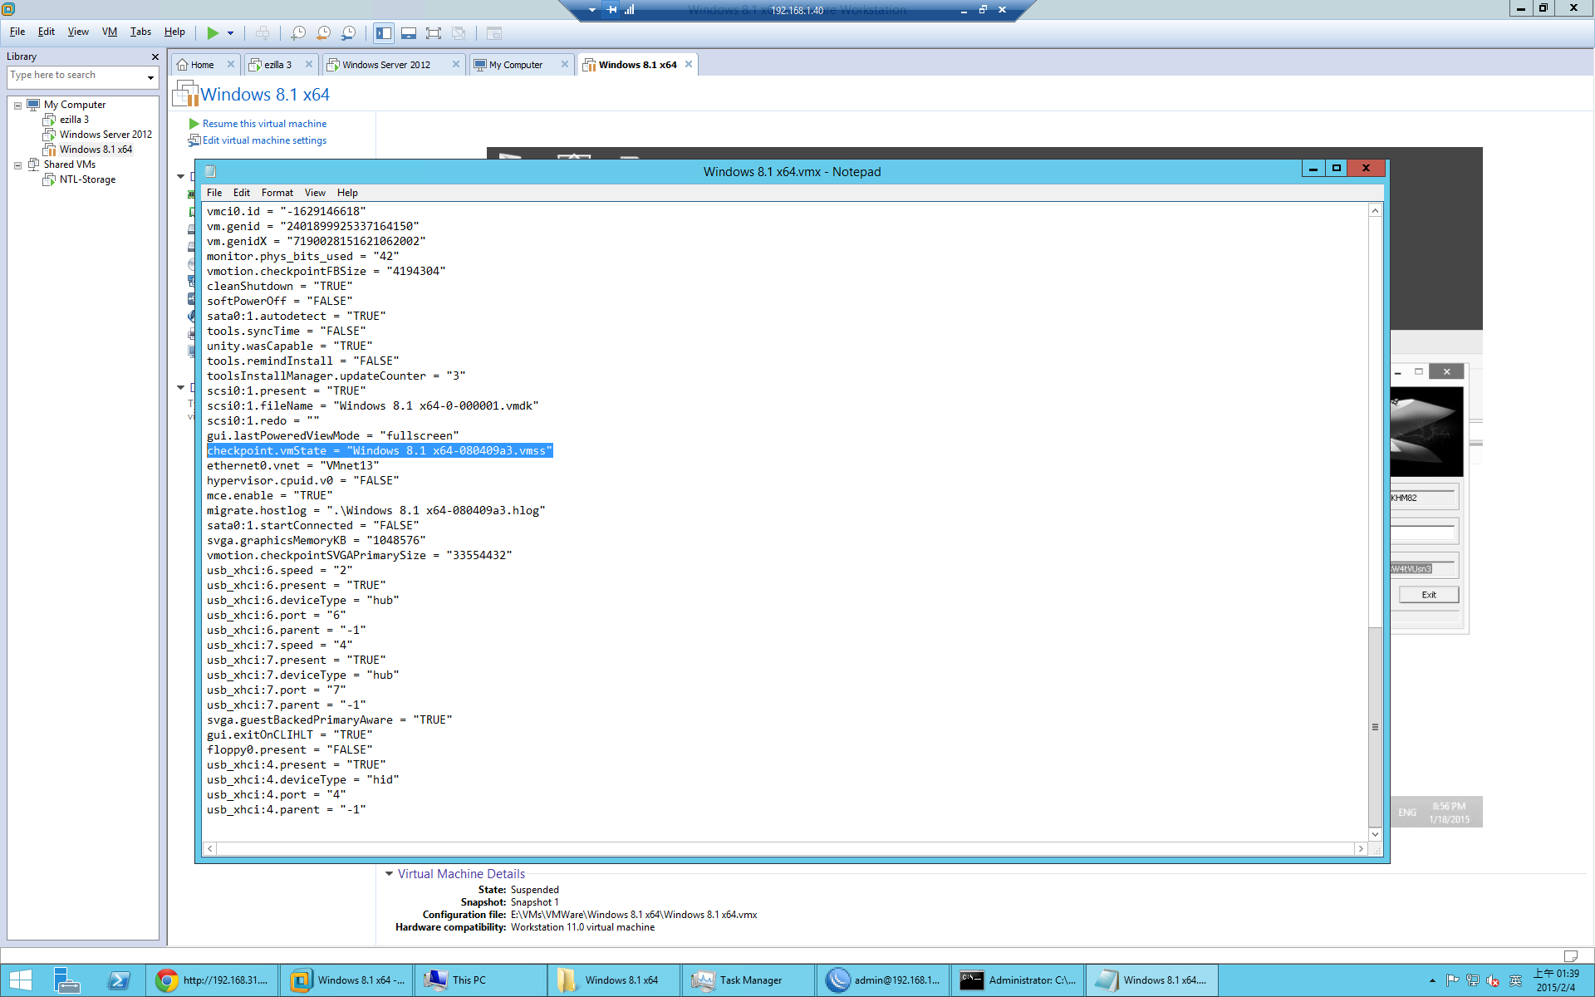The width and height of the screenshot is (1595, 997).
Task: Click the highlighted checkpoint.vmState line
Action: [380, 451]
